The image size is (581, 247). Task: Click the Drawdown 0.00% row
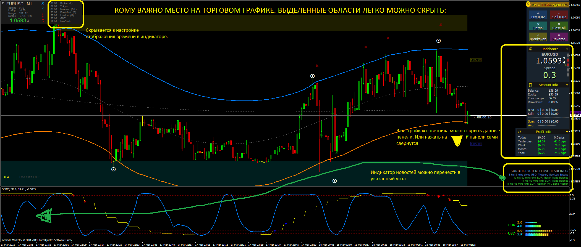(x=543, y=102)
